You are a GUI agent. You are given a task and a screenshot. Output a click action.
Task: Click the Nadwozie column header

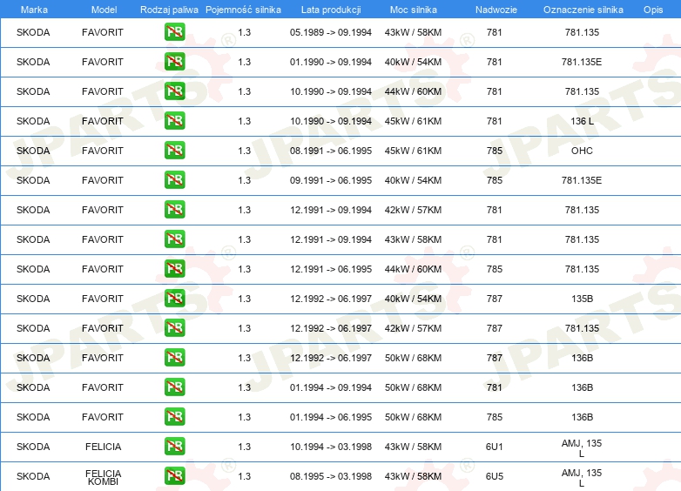click(496, 10)
